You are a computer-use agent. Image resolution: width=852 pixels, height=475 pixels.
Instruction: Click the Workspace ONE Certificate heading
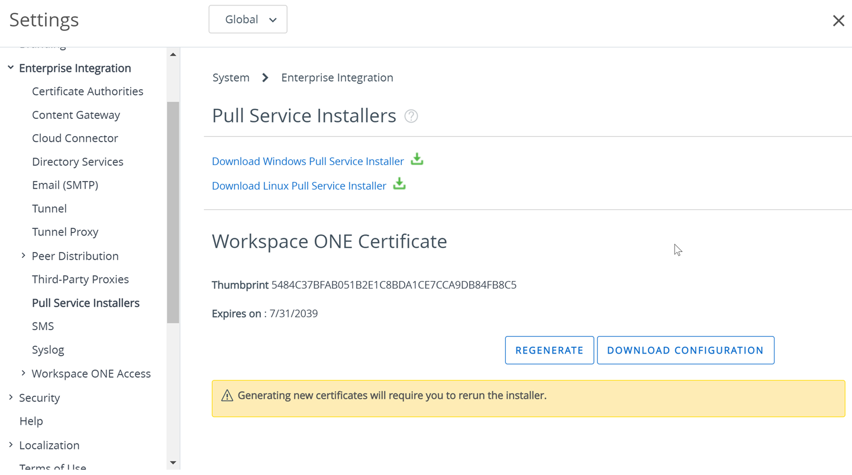(x=330, y=241)
